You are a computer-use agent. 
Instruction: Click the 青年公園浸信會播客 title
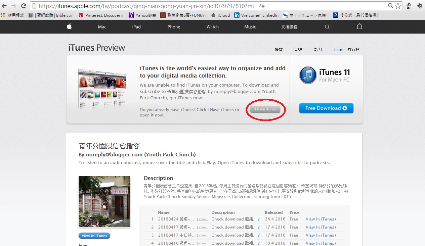(x=109, y=146)
